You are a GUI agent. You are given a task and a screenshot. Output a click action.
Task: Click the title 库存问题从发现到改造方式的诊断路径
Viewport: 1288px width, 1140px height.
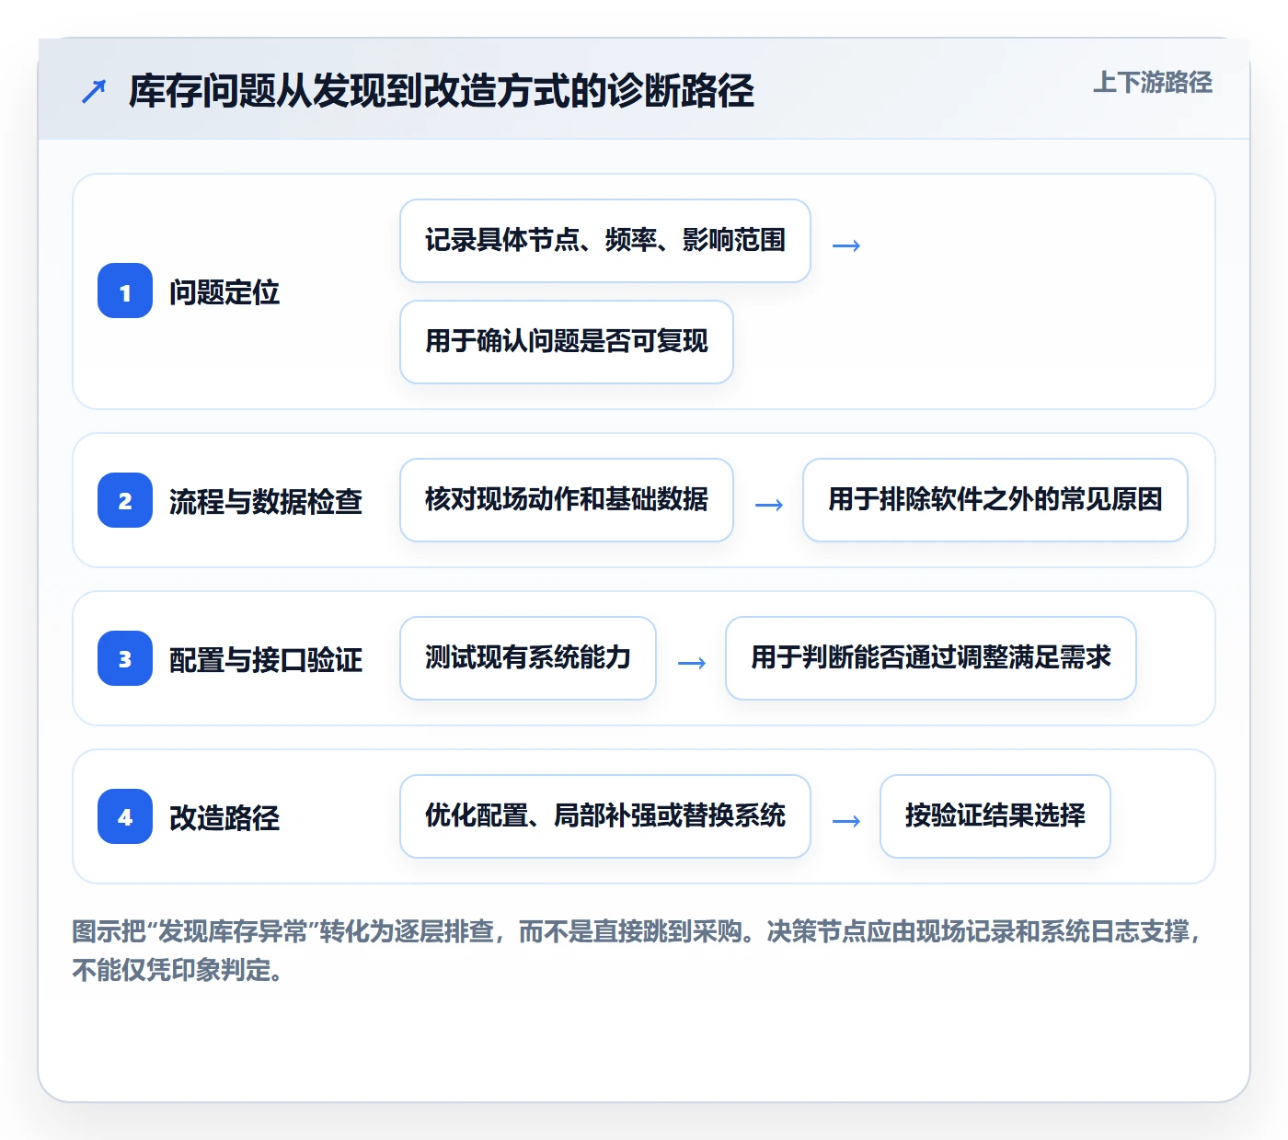[x=442, y=91]
